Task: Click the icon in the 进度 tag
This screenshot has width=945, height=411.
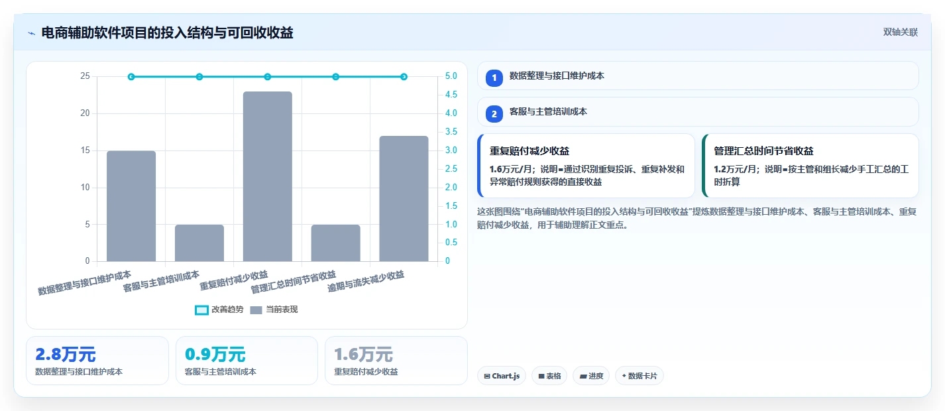Action: pos(583,376)
